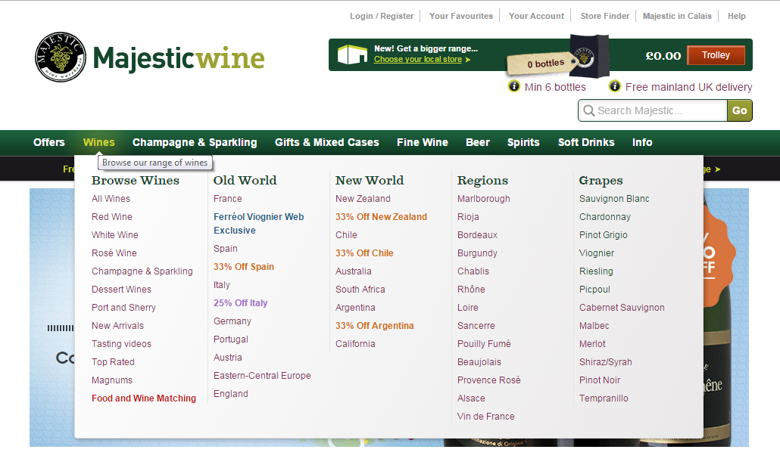Open the Offers menu
The height and width of the screenshot is (465, 780).
(49, 143)
